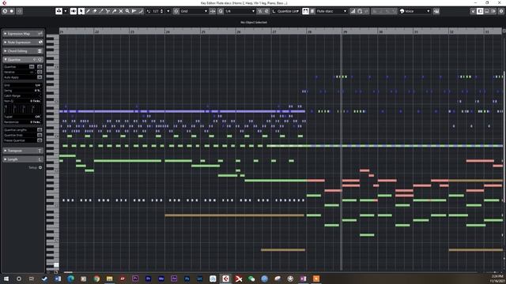Image resolution: width=506 pixels, height=284 pixels.
Task: Toggle Iterative quantize switch
Action: (x=40, y=72)
